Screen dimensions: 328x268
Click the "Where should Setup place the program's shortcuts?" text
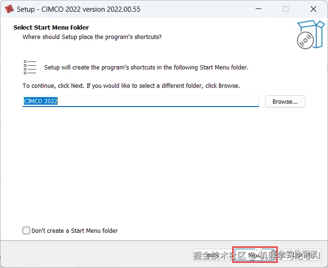pos(92,37)
